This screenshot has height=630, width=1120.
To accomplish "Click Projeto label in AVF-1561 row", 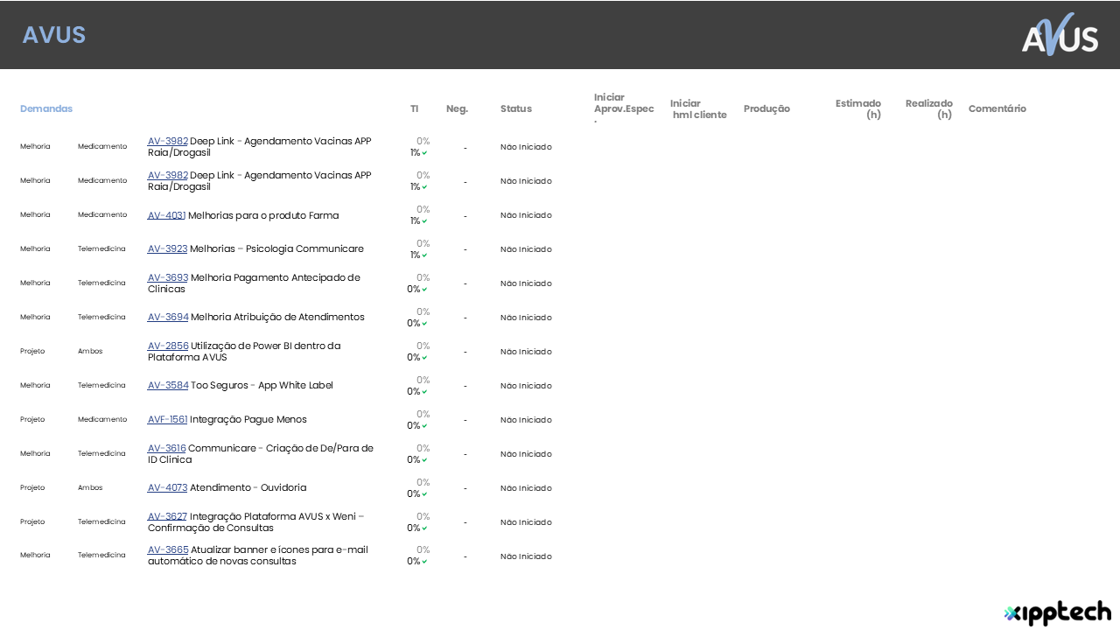I will 32,419.
